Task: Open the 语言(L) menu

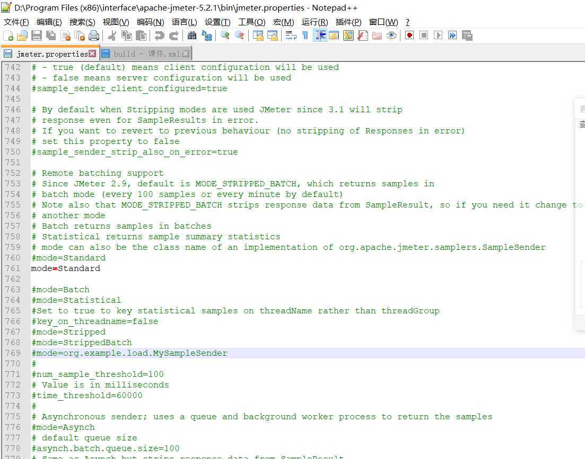Action: [x=184, y=22]
